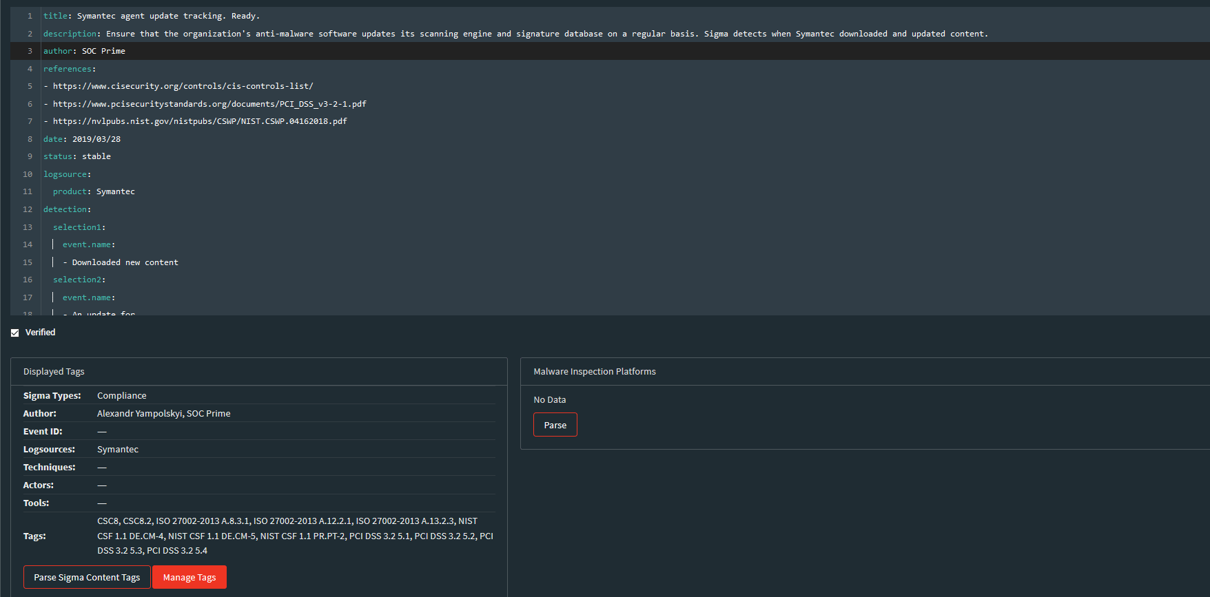The height and width of the screenshot is (597, 1210).
Task: Place cursor on status stable line
Action: tap(77, 156)
